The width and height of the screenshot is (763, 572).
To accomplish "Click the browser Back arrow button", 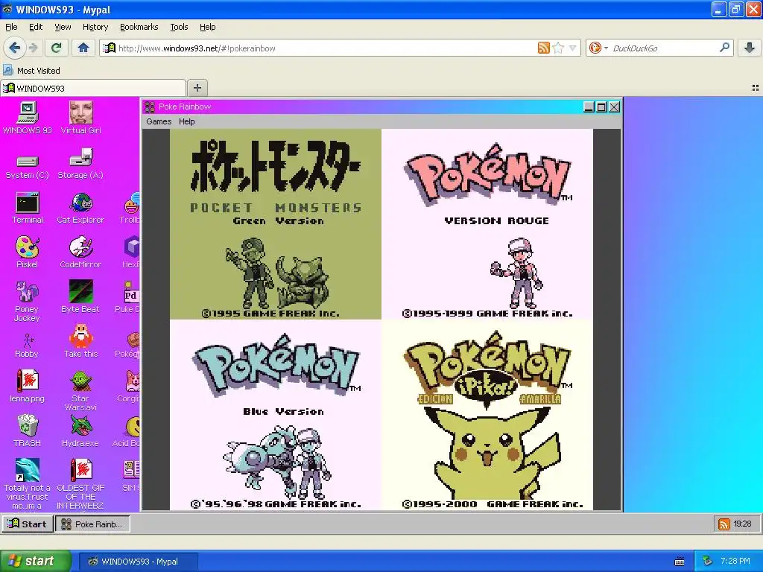I will coord(15,48).
